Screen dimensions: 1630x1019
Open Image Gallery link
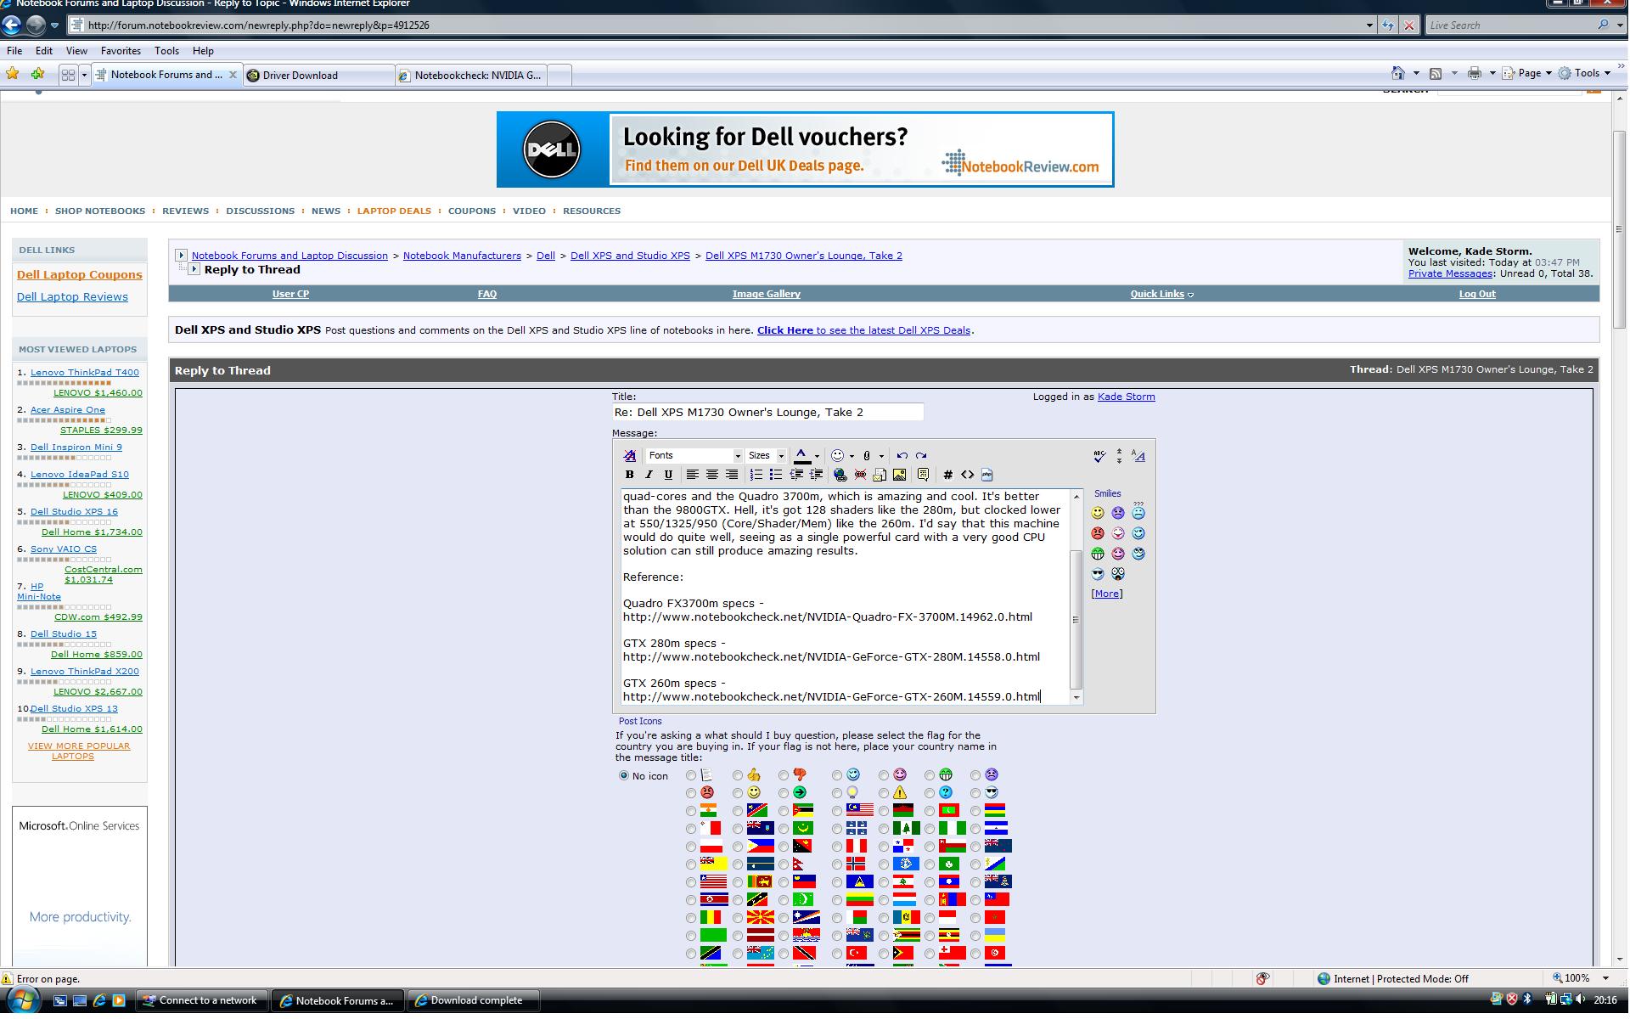(767, 294)
